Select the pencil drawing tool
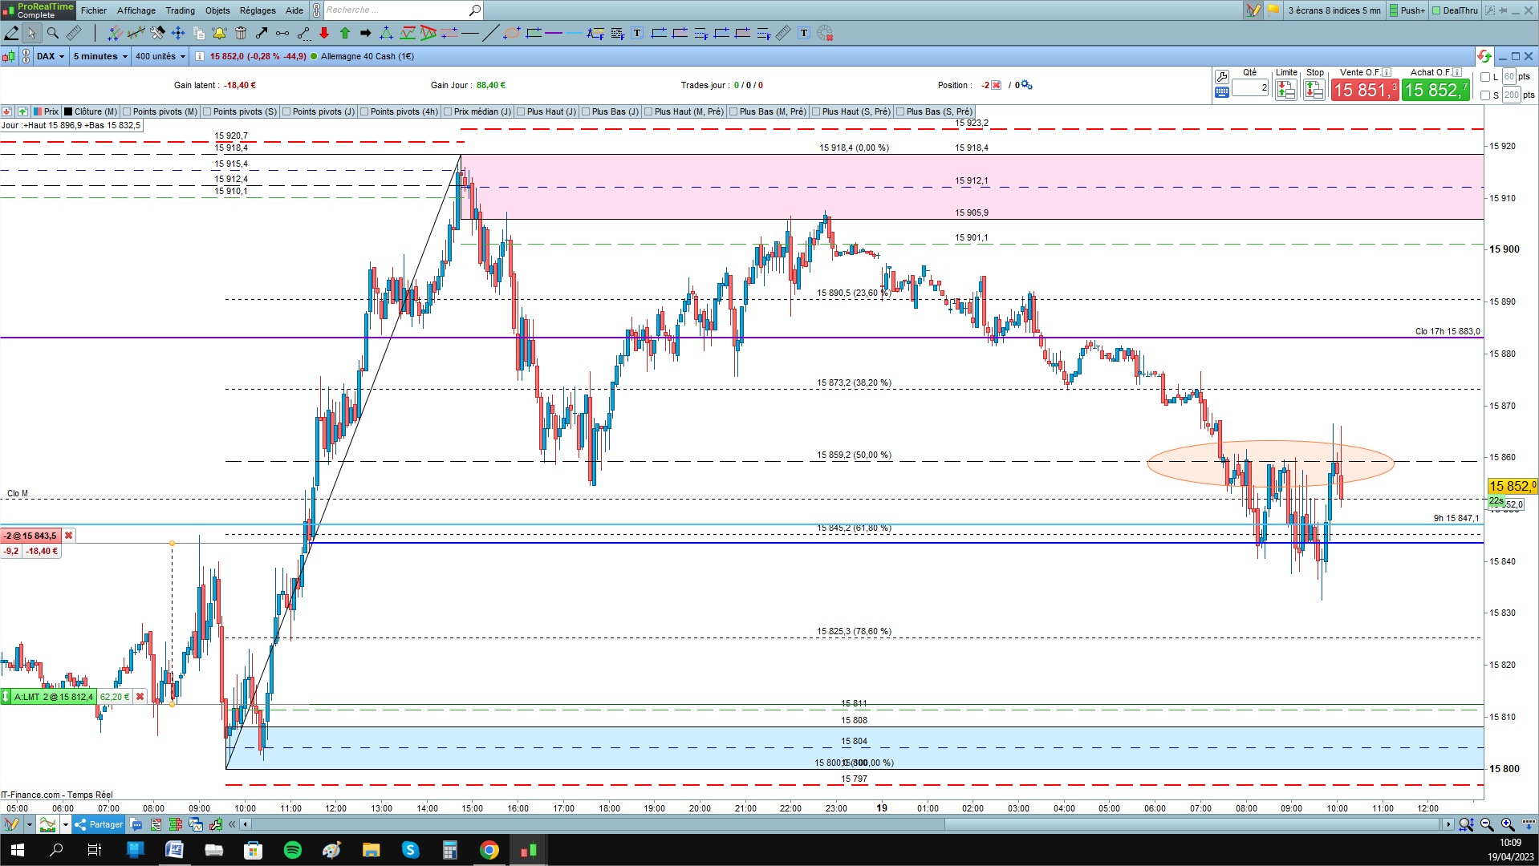Viewport: 1539px width, 866px height. 11,33
